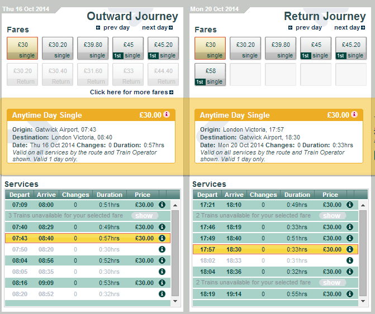375x314 pixels.
Task: Show unavailable return trains after 17:21
Action: pyautogui.click(x=333, y=216)
